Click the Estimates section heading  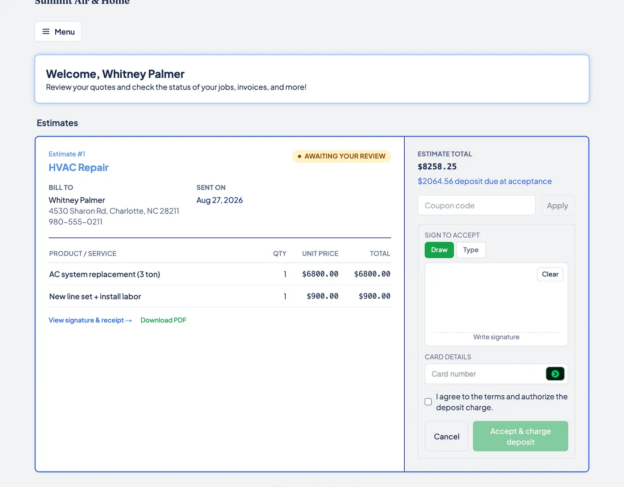(57, 123)
